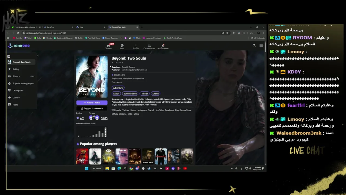Image resolution: width=346 pixels, height=195 pixels.
Task: Open the 3785 players count link
Action: [x=104, y=118]
